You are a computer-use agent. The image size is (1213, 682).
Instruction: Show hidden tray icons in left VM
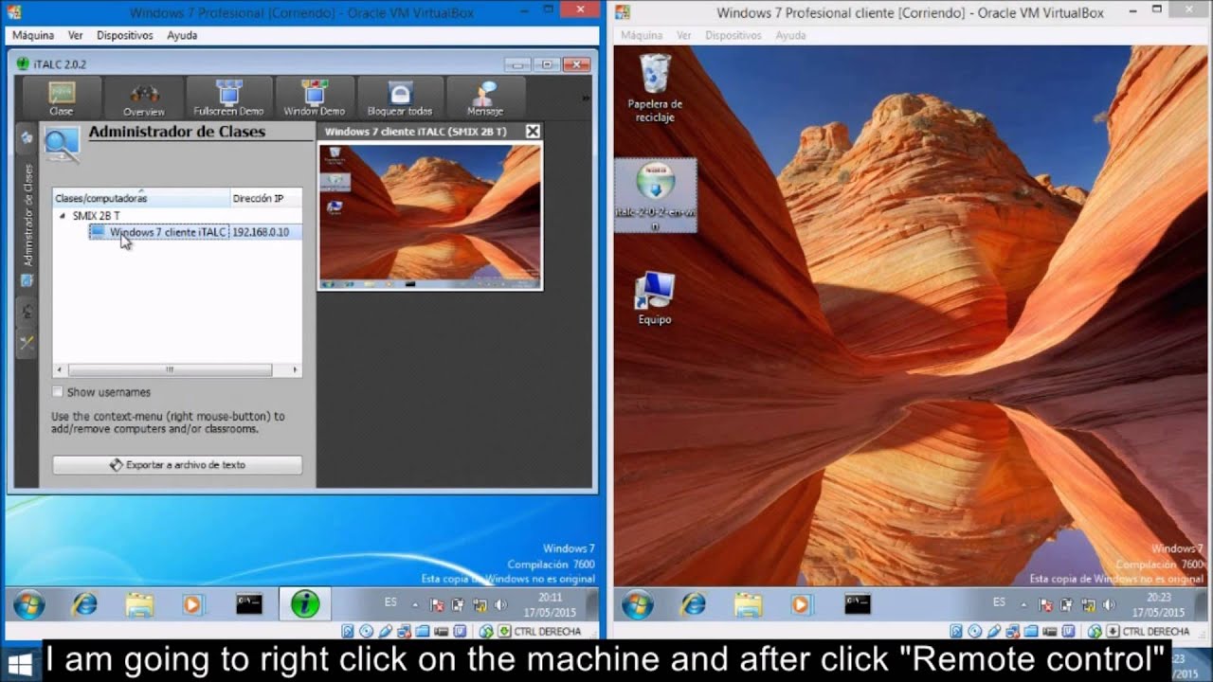point(415,604)
